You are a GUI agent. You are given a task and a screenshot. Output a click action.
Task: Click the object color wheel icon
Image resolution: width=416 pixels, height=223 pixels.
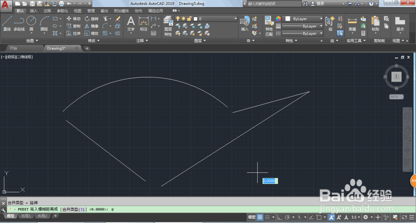point(278,19)
